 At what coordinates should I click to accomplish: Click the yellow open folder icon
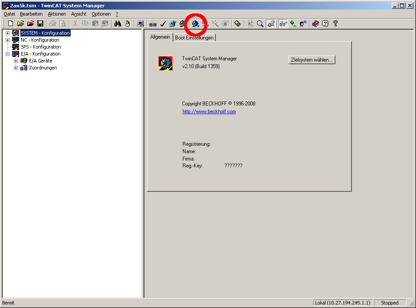tap(20, 23)
